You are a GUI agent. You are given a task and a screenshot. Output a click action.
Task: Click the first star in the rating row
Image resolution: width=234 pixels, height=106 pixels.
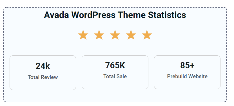click(x=83, y=35)
